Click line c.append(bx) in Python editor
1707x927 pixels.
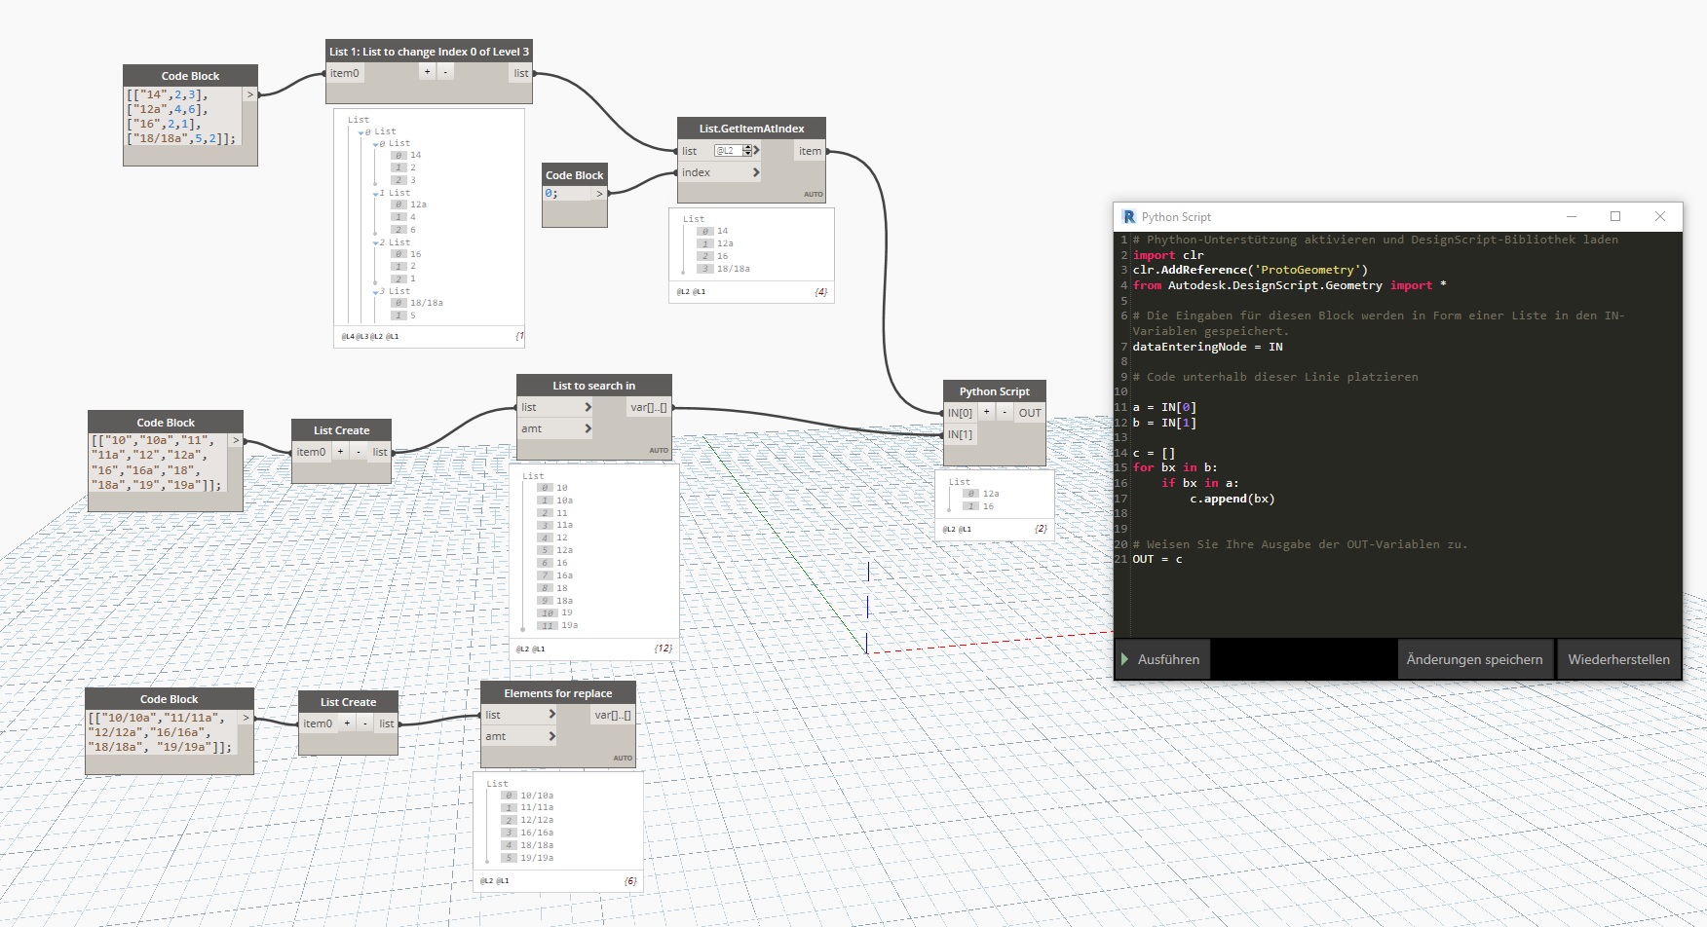(1232, 499)
